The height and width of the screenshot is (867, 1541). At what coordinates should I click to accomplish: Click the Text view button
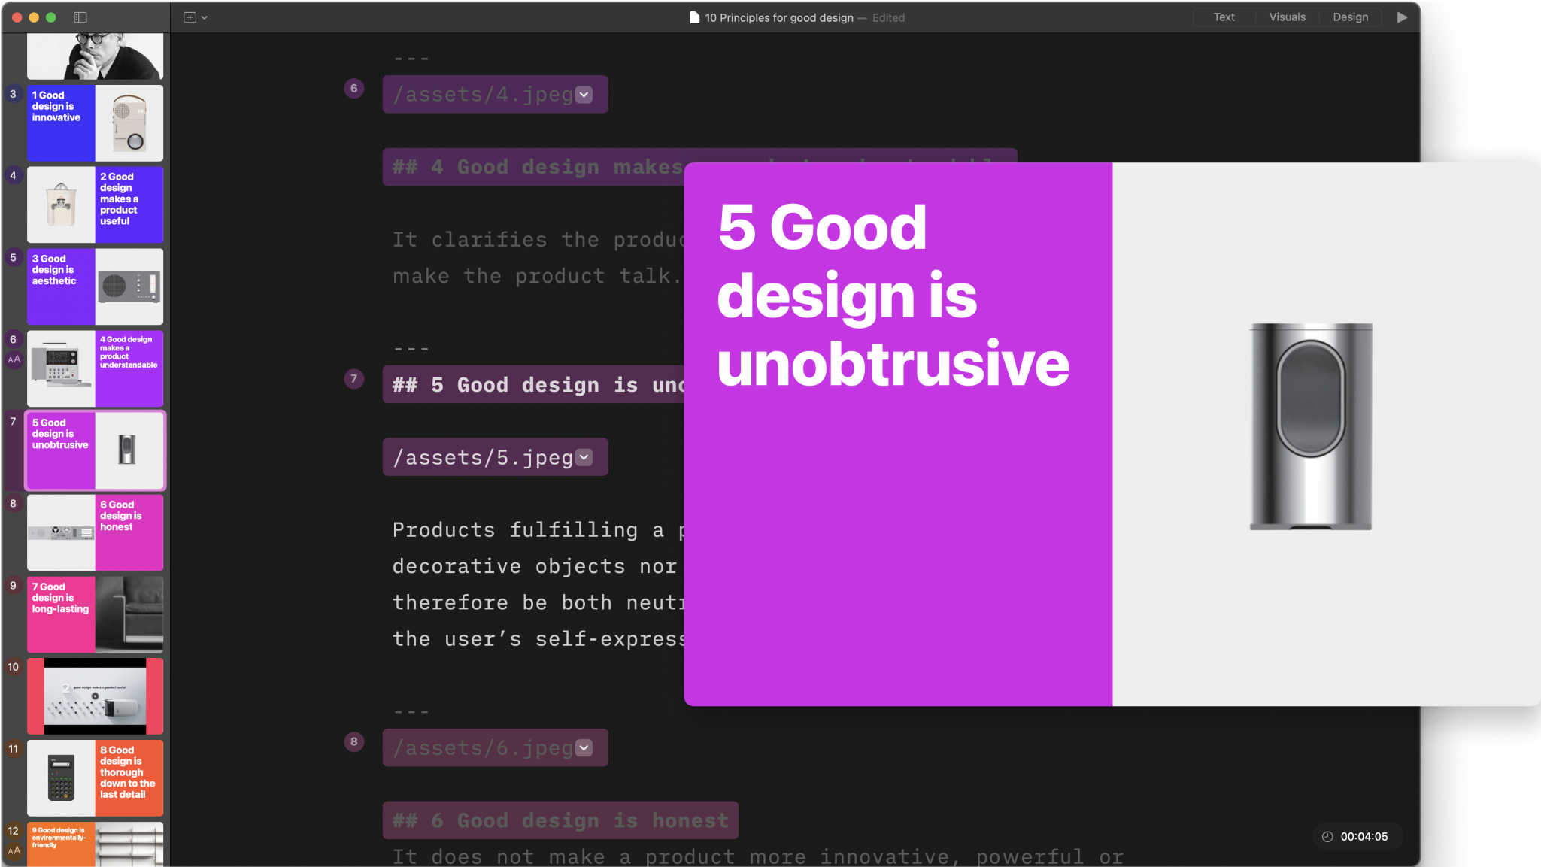coord(1222,16)
